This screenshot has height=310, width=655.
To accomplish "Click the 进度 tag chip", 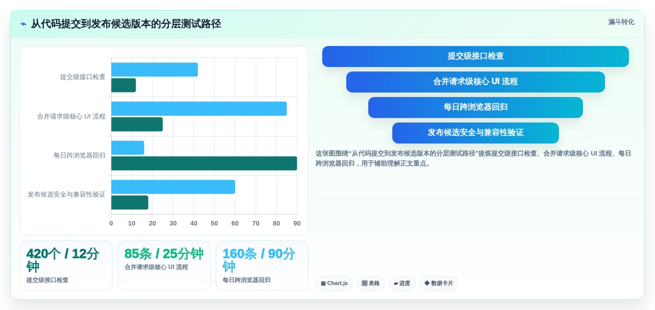I will pyautogui.click(x=402, y=283).
